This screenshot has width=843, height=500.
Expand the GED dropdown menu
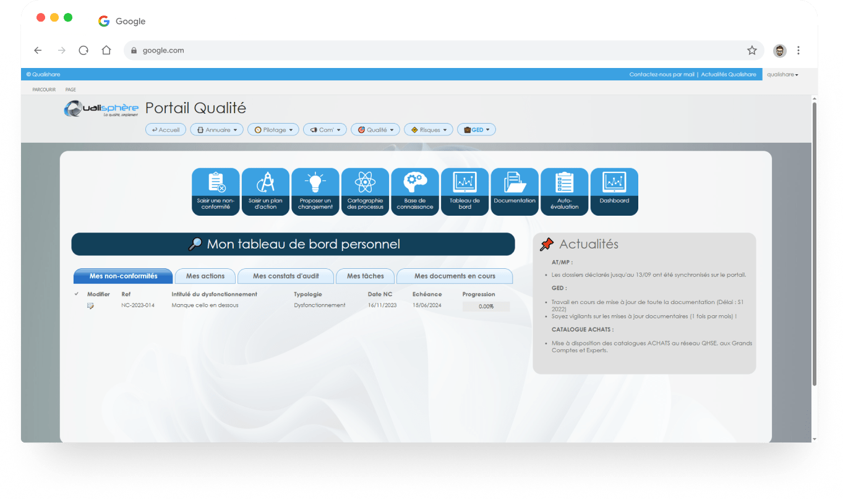(476, 129)
